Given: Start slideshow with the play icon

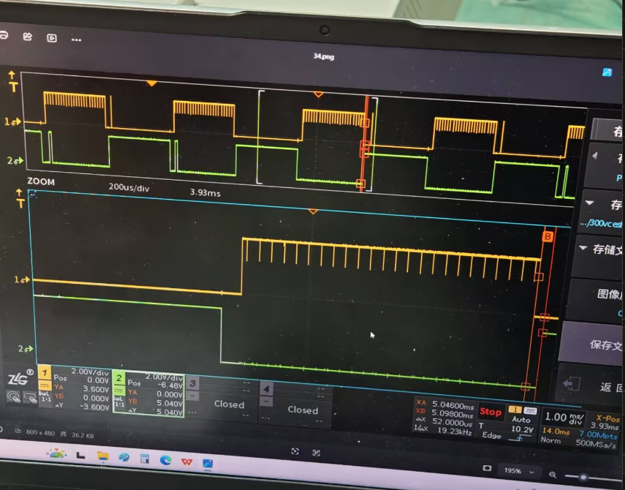Looking at the screenshot, I should tap(52, 38).
